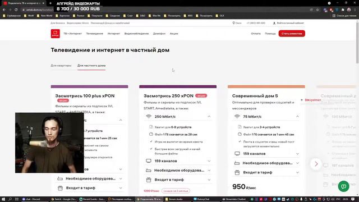Viewport: 359px width, 202px height.
Task: Click the location pin icon near Омск
Action: [233, 23]
